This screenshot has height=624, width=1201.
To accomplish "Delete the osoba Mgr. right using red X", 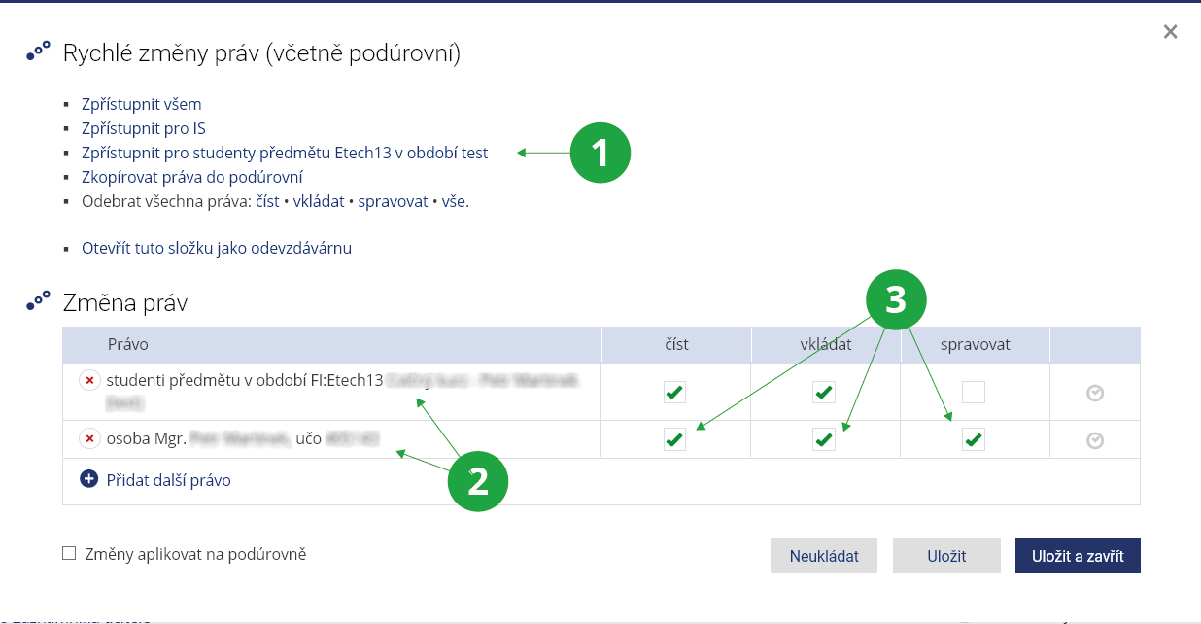I will 89,439.
